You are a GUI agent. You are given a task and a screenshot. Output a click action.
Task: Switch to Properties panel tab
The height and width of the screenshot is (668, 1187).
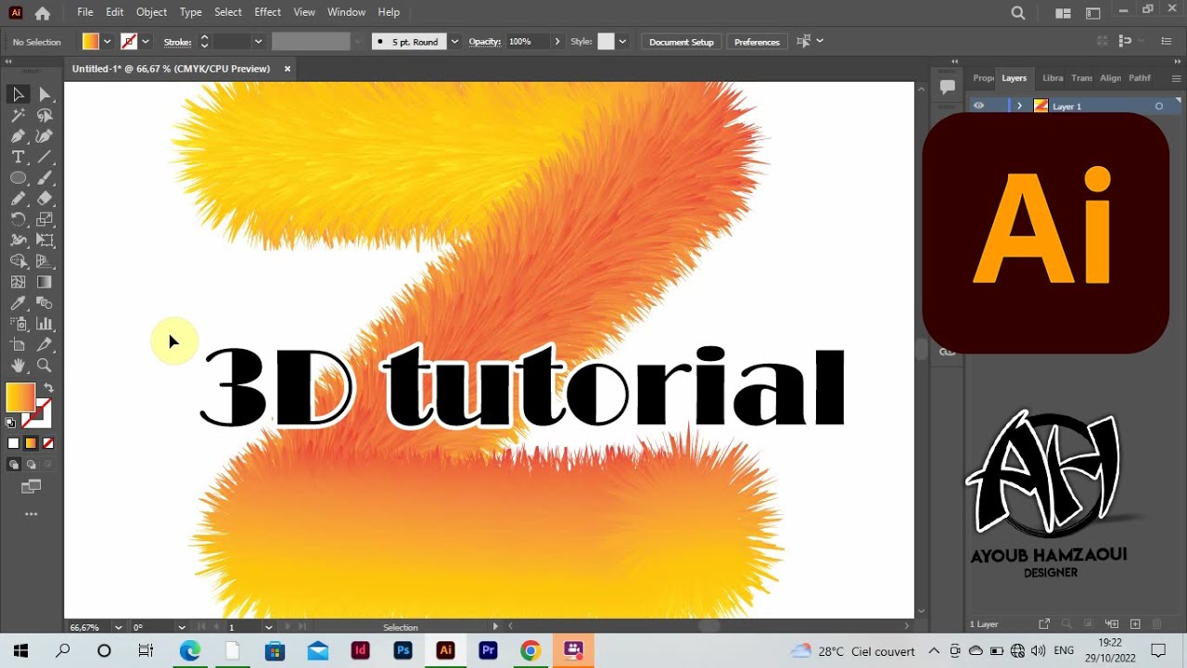click(983, 78)
